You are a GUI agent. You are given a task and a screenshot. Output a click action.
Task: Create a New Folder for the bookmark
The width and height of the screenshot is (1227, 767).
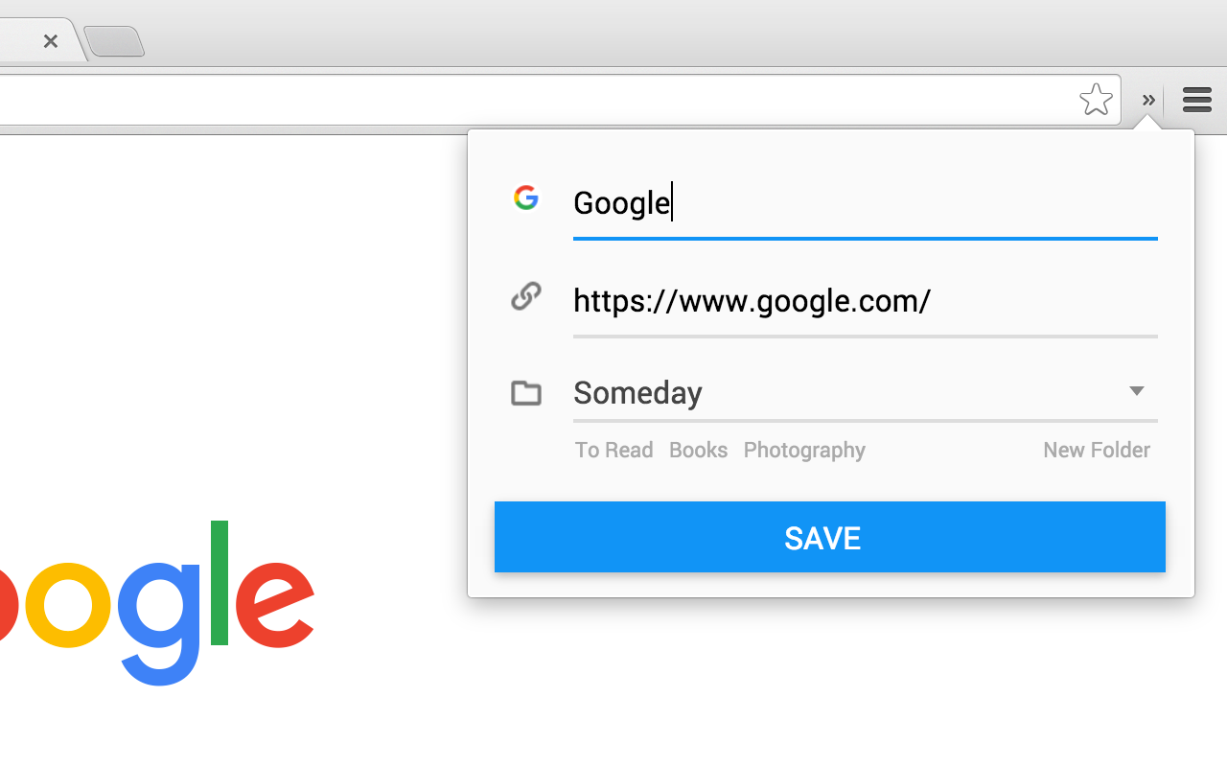coord(1096,450)
